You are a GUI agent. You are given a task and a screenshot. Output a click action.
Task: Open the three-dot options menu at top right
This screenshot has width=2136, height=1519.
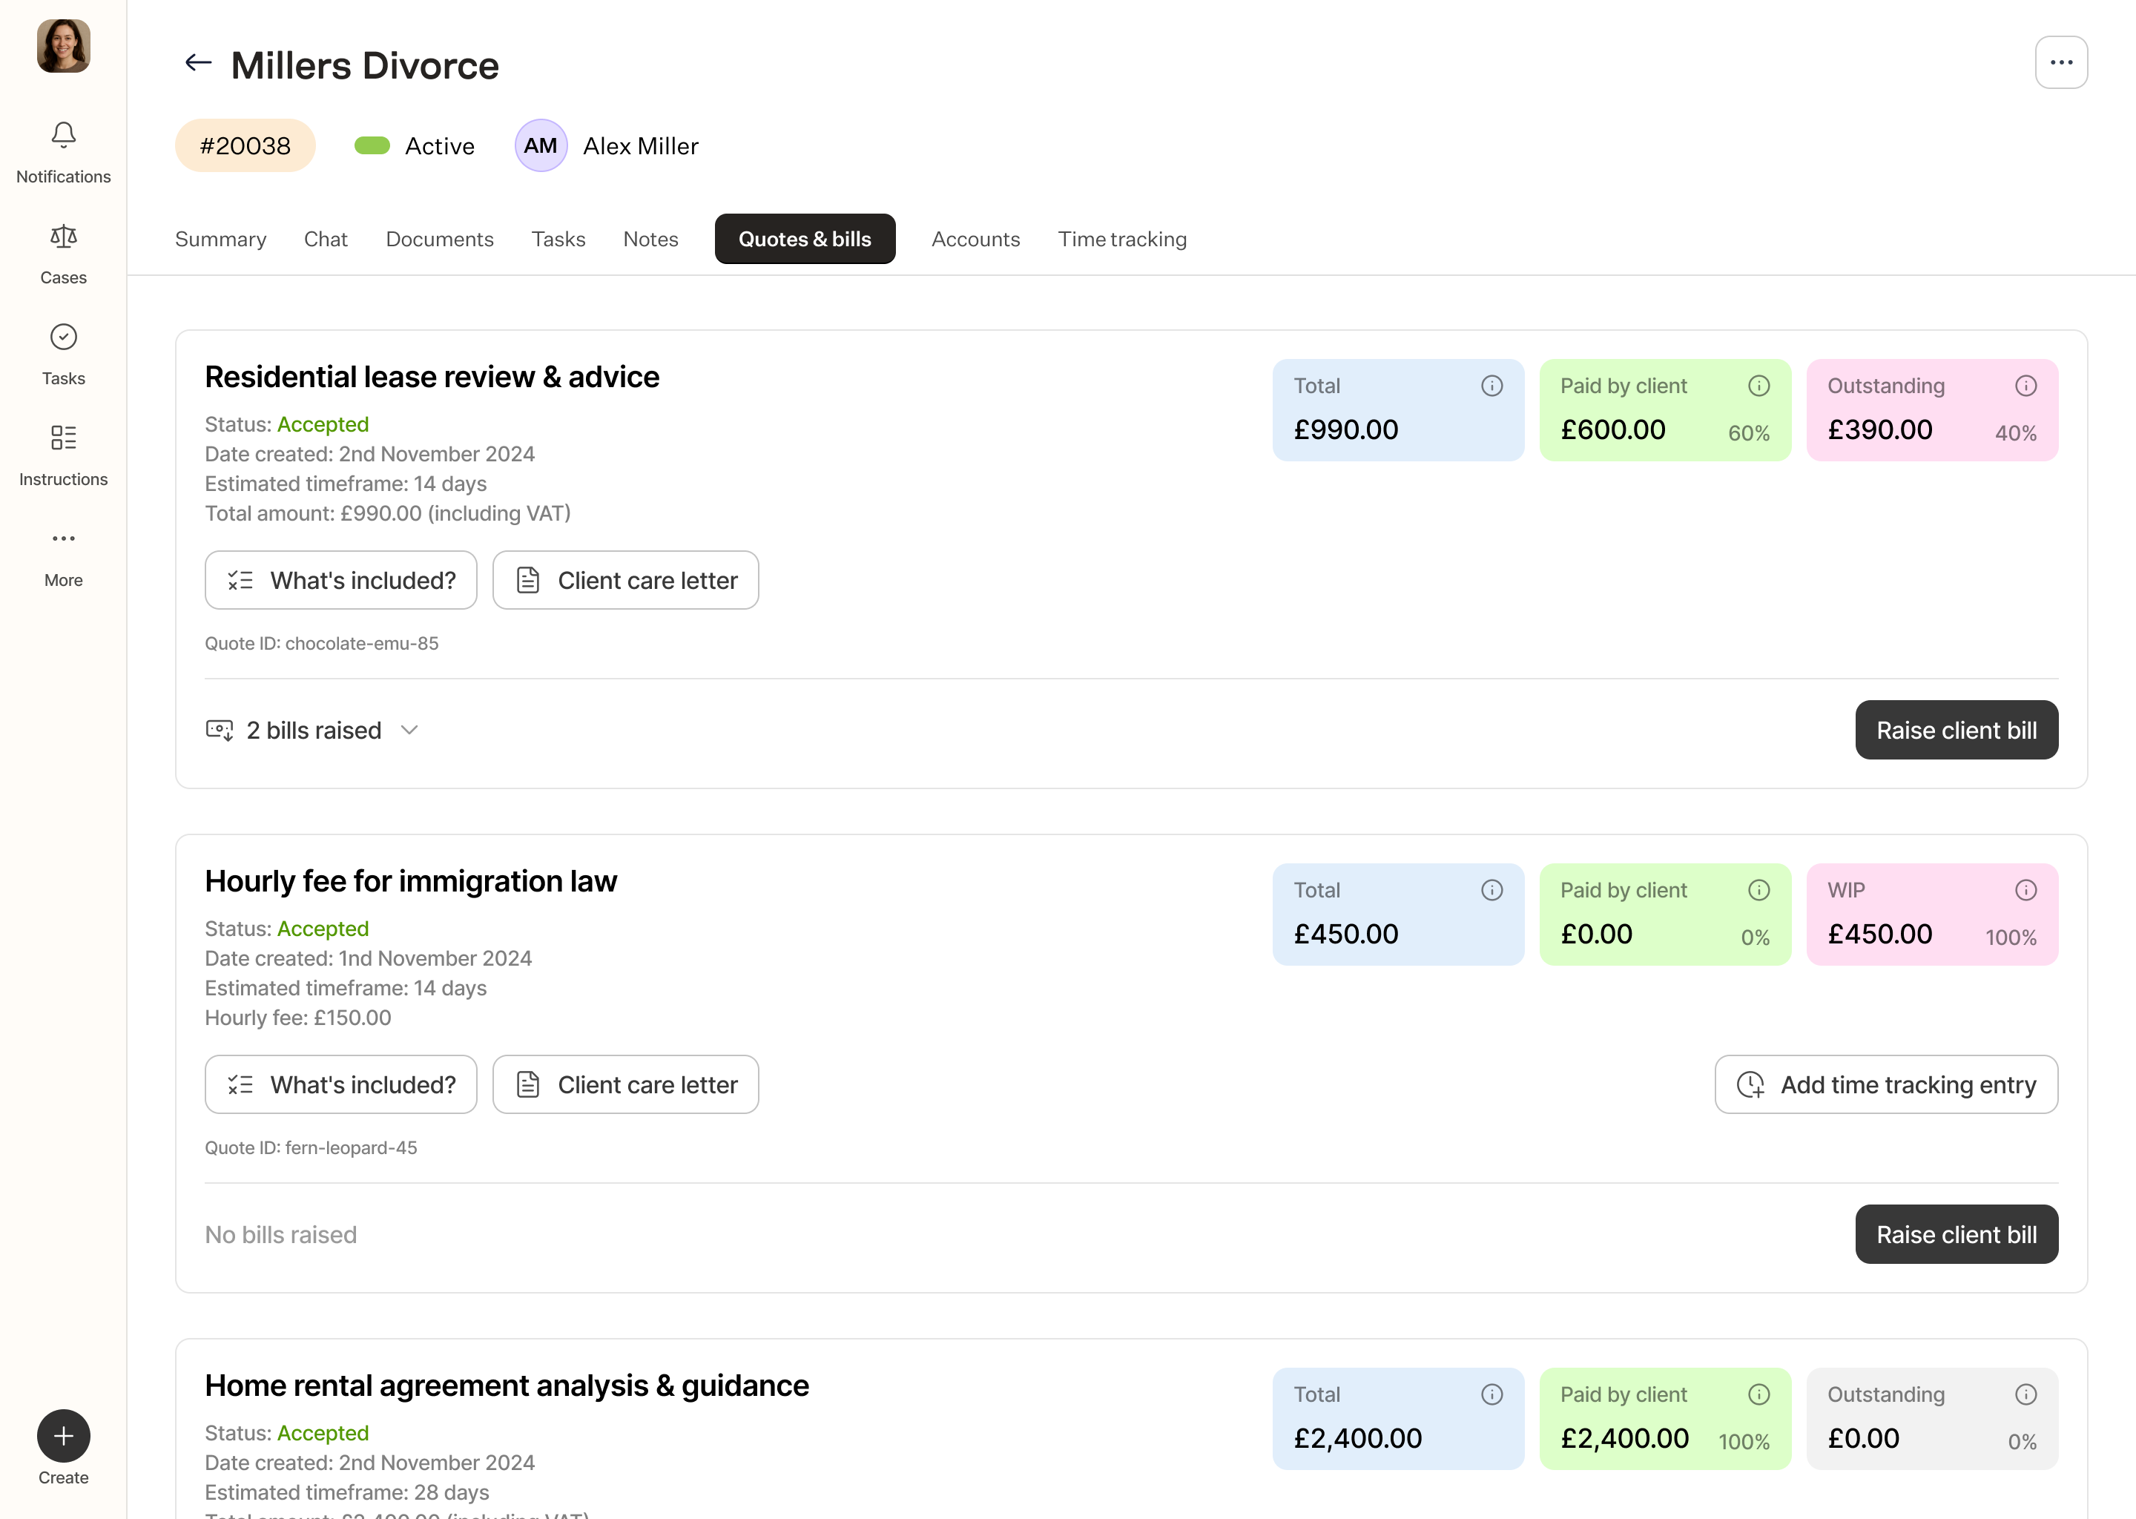click(x=2060, y=64)
